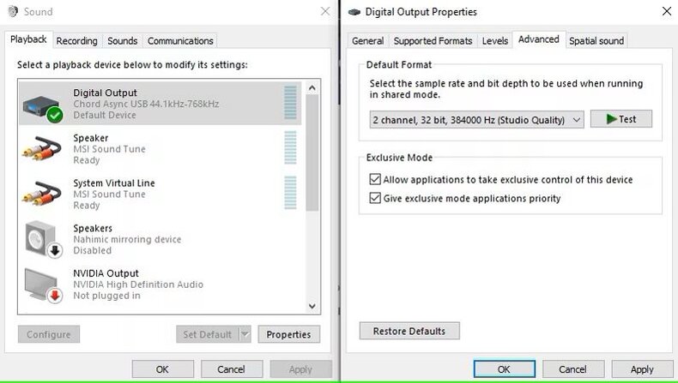Select the 'Nahimic mirroring device' text

(127, 239)
